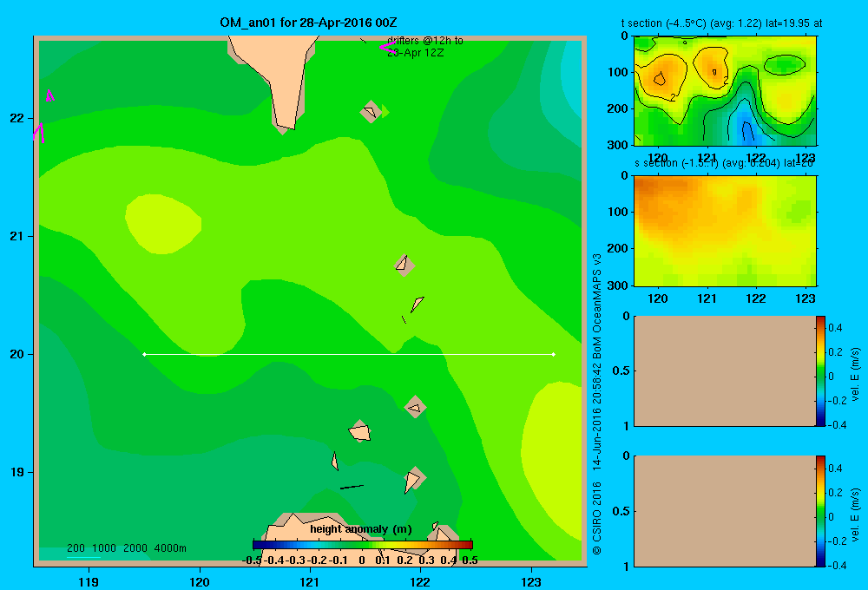Click the upper empty velocity section panel
868x590 pixels.
pyautogui.click(x=724, y=370)
